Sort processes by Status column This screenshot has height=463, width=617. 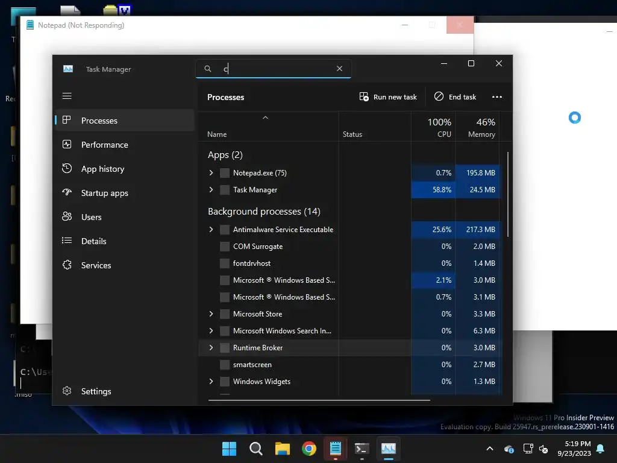(375, 127)
